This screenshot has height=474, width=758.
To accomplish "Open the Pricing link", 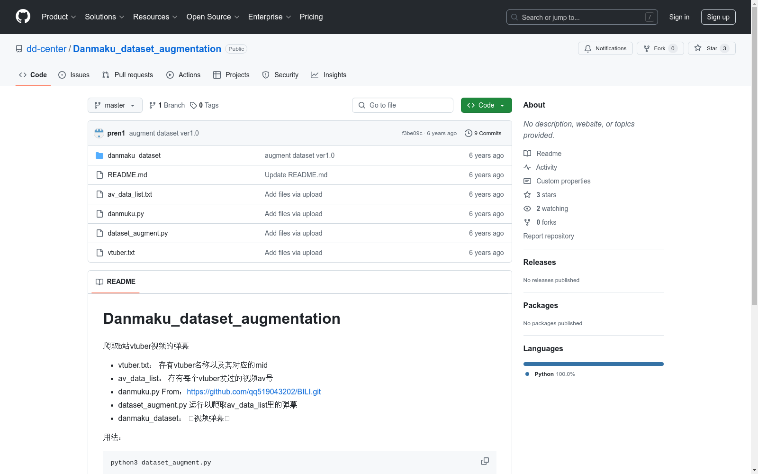I will point(311,17).
